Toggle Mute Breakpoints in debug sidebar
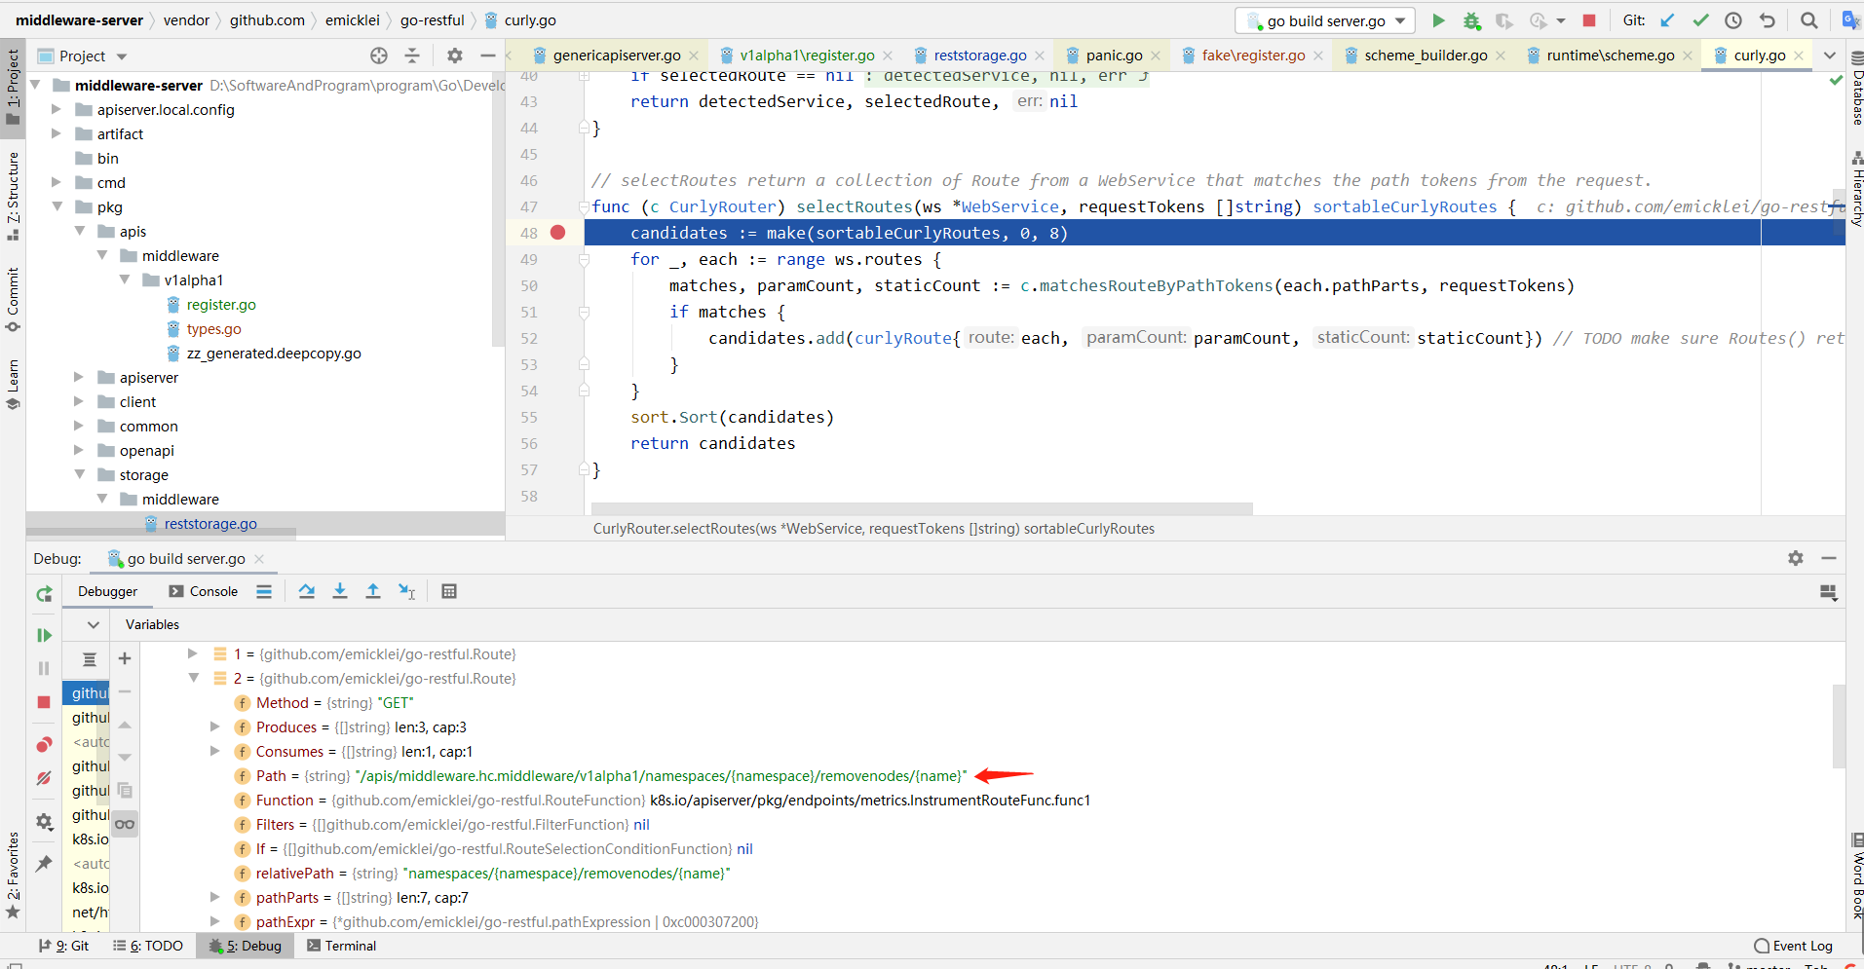The height and width of the screenshot is (969, 1864). coord(44,778)
